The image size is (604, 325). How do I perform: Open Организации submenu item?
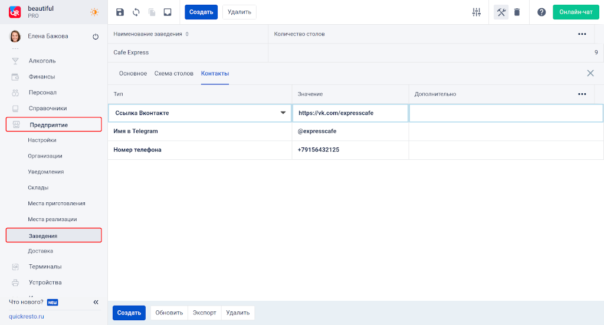click(x=45, y=156)
